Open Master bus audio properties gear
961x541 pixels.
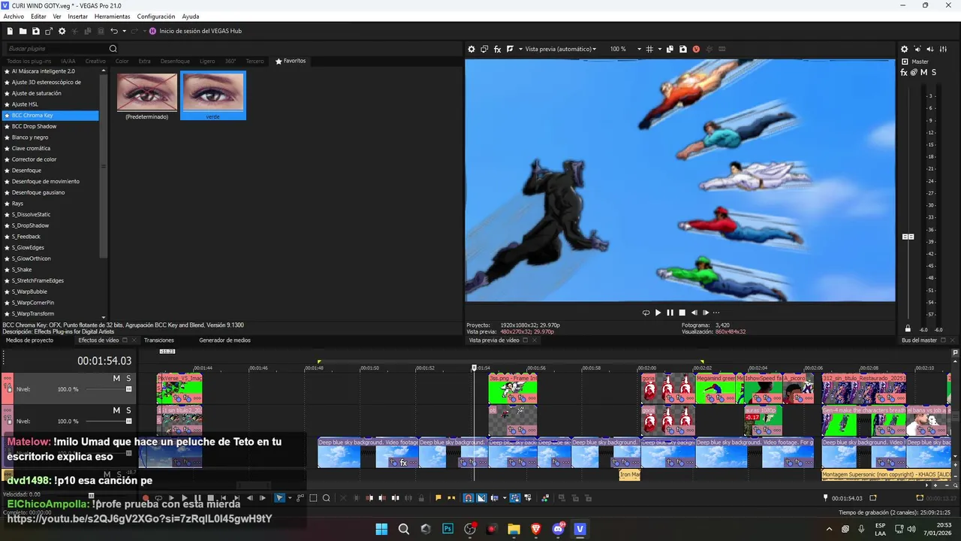904,49
